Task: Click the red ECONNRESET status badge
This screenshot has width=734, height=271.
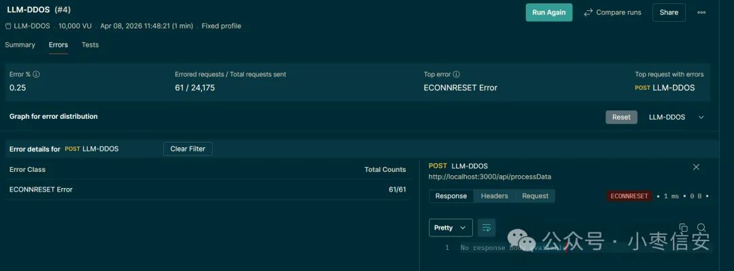Action: tap(629, 196)
